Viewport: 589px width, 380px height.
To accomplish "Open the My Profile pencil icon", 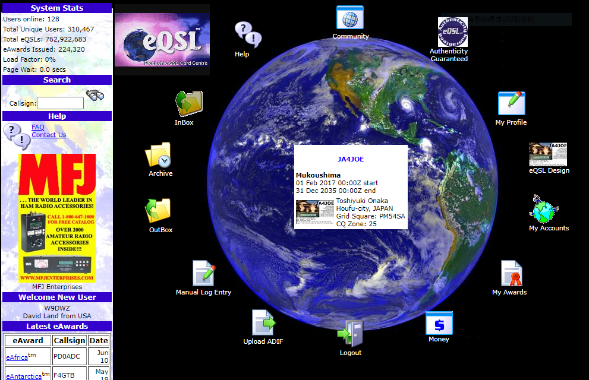I will click(x=511, y=103).
